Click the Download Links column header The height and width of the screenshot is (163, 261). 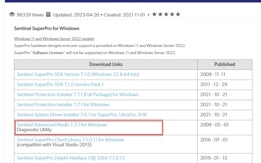click(106, 64)
